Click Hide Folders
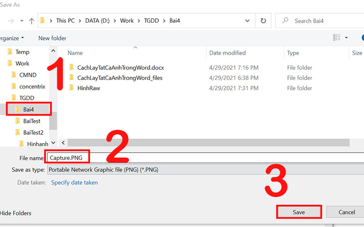The image size is (364, 227). [15, 213]
